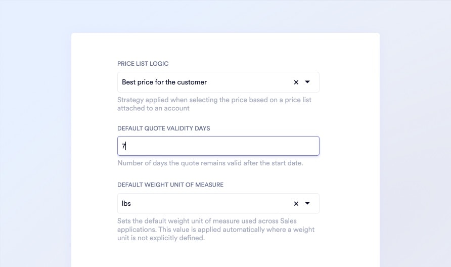Expand the Price List Logic dropdown arrow
Screen dimensions: 451x267
pos(307,82)
